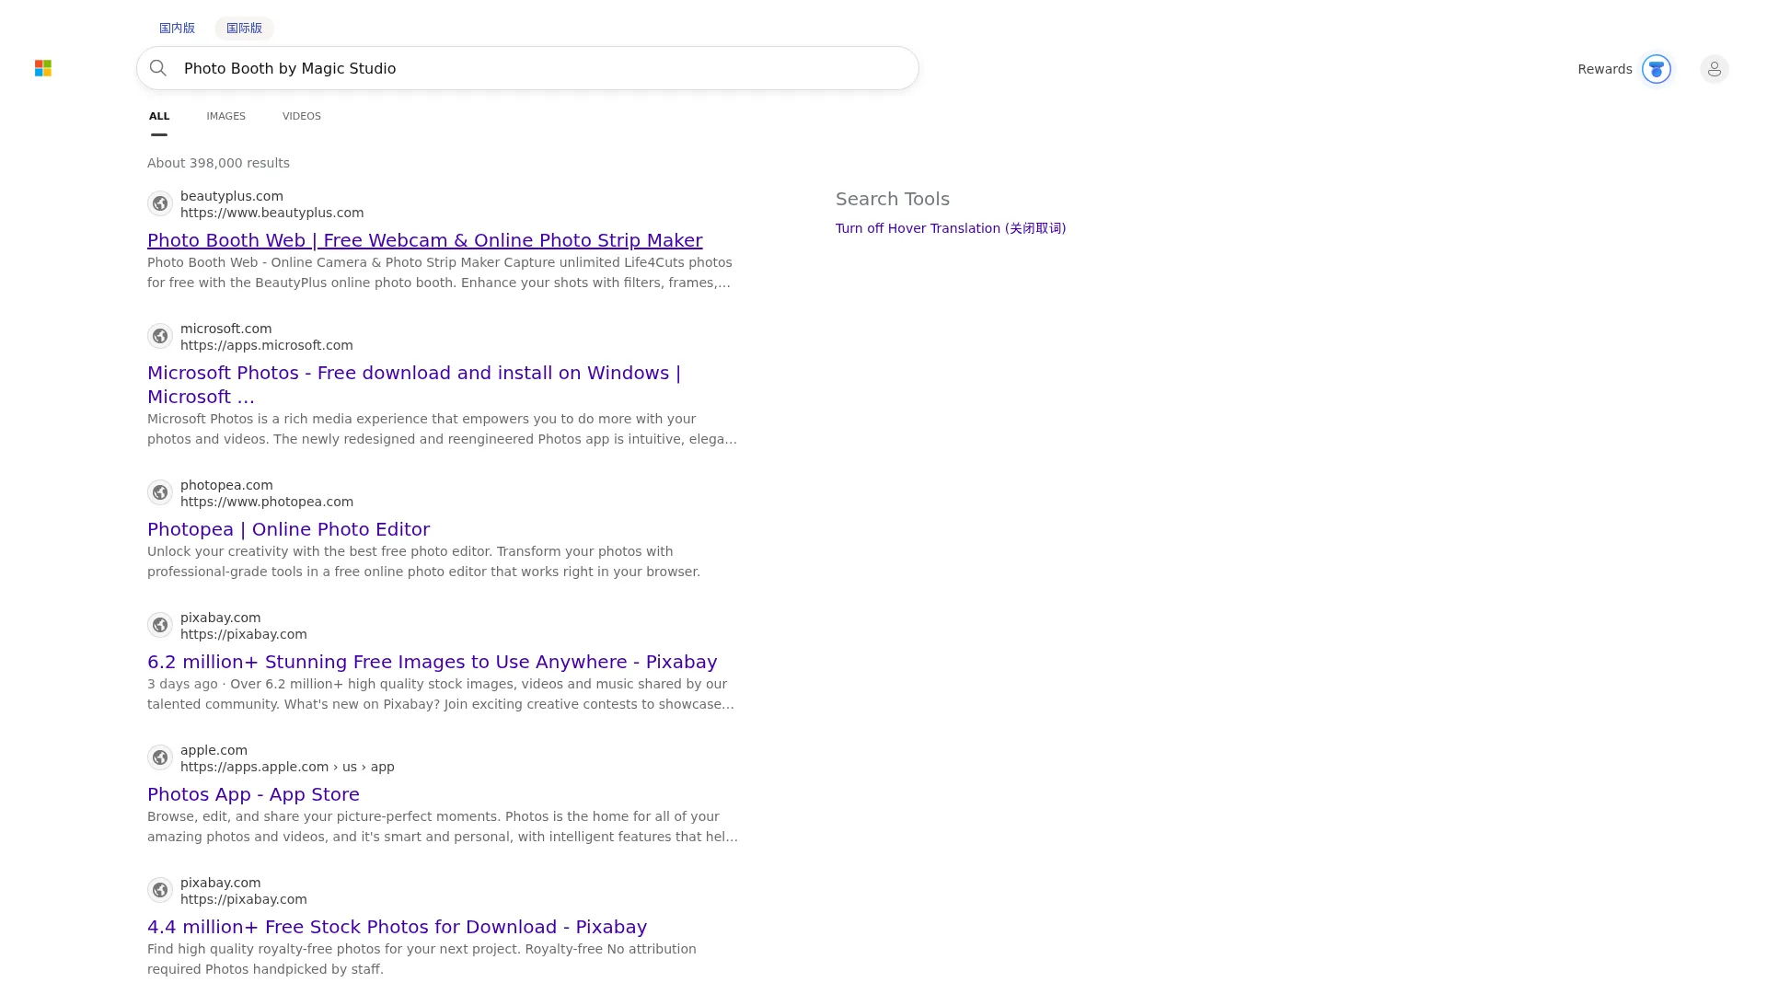Click the beautyplus.com globe favicon
This screenshot has width=1767, height=994.
[x=160, y=203]
